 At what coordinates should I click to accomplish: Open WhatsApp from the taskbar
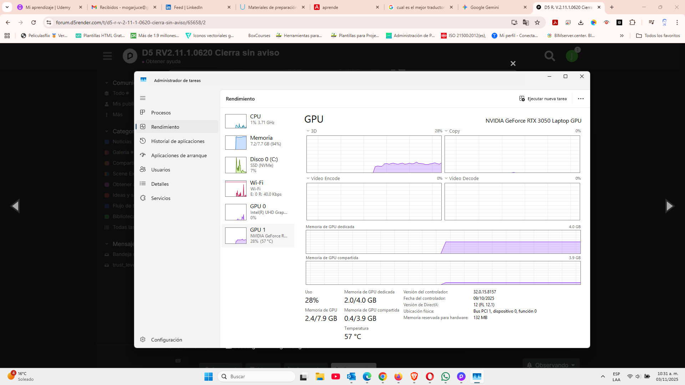click(445, 376)
